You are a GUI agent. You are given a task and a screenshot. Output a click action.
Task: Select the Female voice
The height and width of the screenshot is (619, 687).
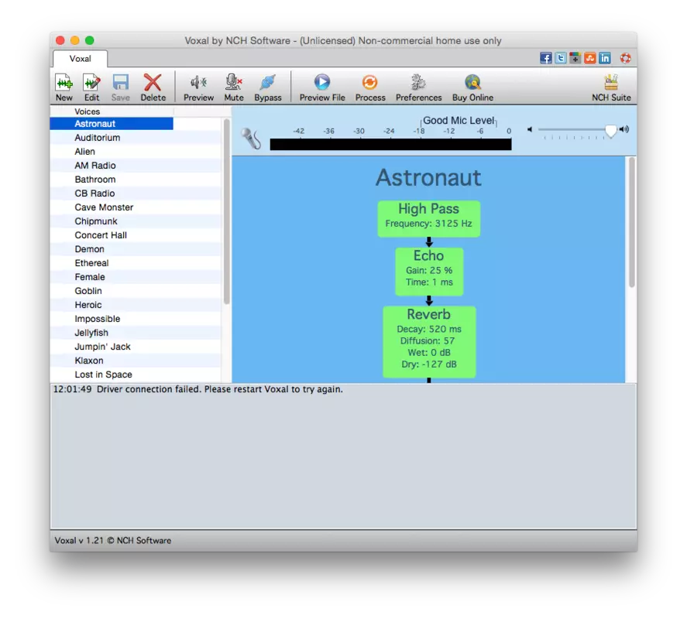tap(136, 277)
